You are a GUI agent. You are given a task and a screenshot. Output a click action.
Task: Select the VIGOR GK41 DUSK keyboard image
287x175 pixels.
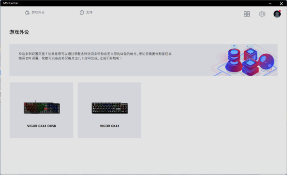(x=42, y=107)
